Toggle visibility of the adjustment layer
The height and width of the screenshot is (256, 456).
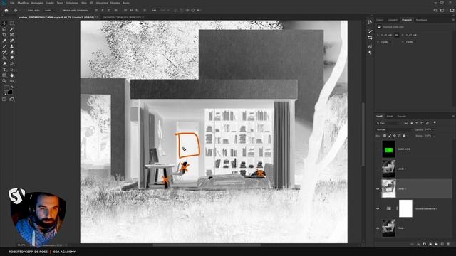tap(378, 208)
